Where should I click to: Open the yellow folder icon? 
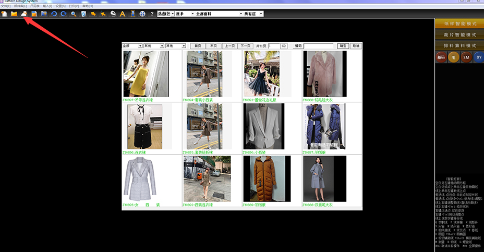coord(14,13)
